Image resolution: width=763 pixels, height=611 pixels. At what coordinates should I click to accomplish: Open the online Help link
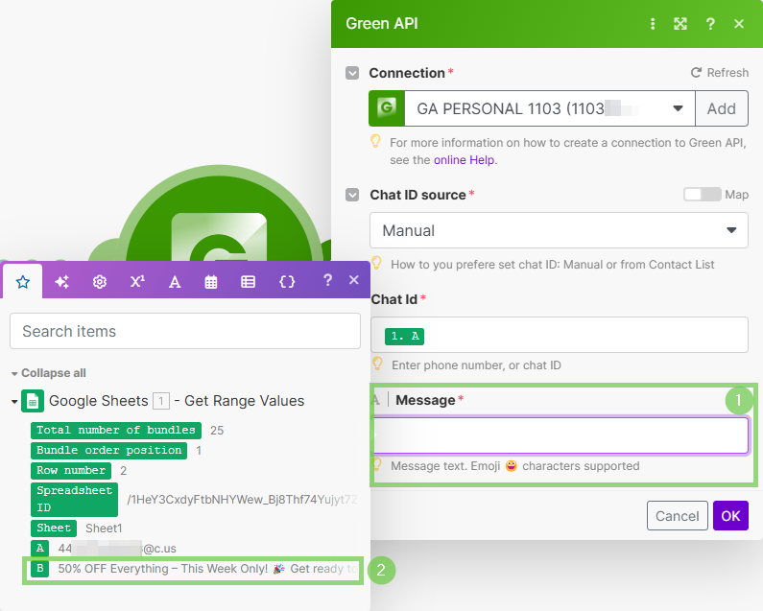pos(465,160)
